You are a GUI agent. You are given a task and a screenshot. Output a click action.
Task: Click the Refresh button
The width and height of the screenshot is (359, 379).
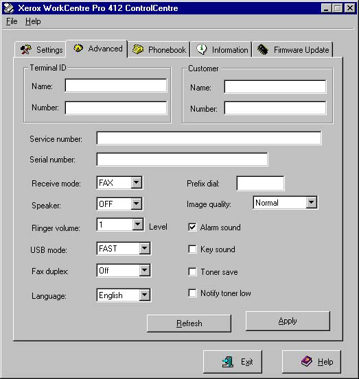point(189,323)
